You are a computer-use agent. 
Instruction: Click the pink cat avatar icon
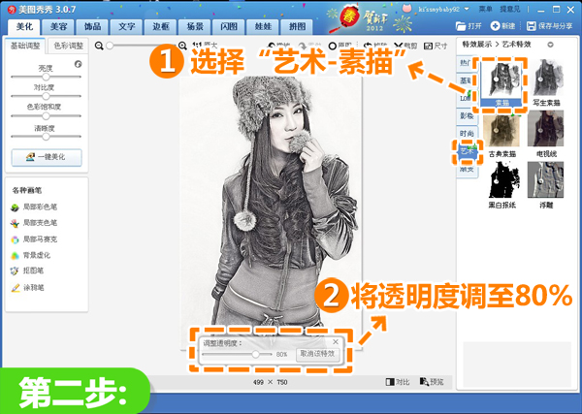(407, 8)
